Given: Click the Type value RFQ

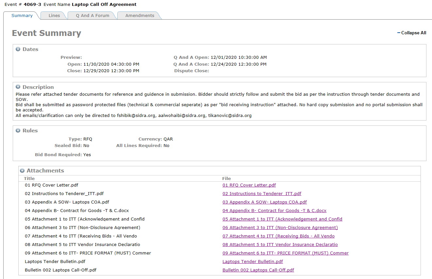Looking at the screenshot, I should [88, 139].
